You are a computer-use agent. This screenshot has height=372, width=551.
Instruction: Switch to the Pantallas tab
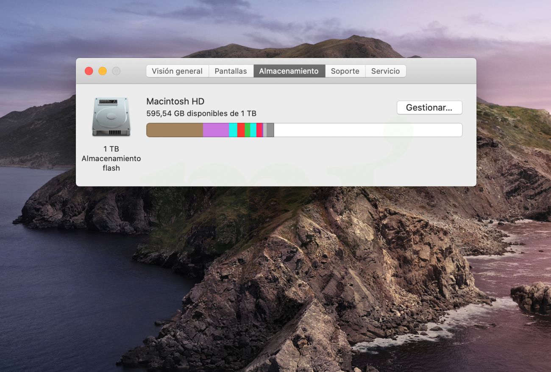click(x=231, y=71)
